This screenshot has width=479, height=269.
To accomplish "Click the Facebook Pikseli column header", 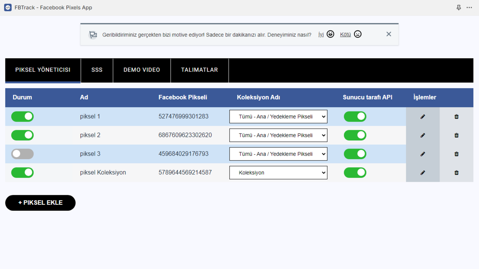I will [183, 97].
